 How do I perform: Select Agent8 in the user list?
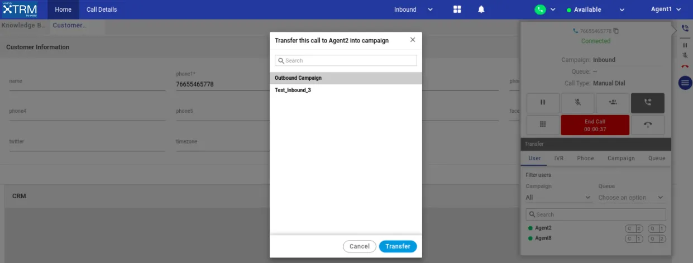pos(543,238)
